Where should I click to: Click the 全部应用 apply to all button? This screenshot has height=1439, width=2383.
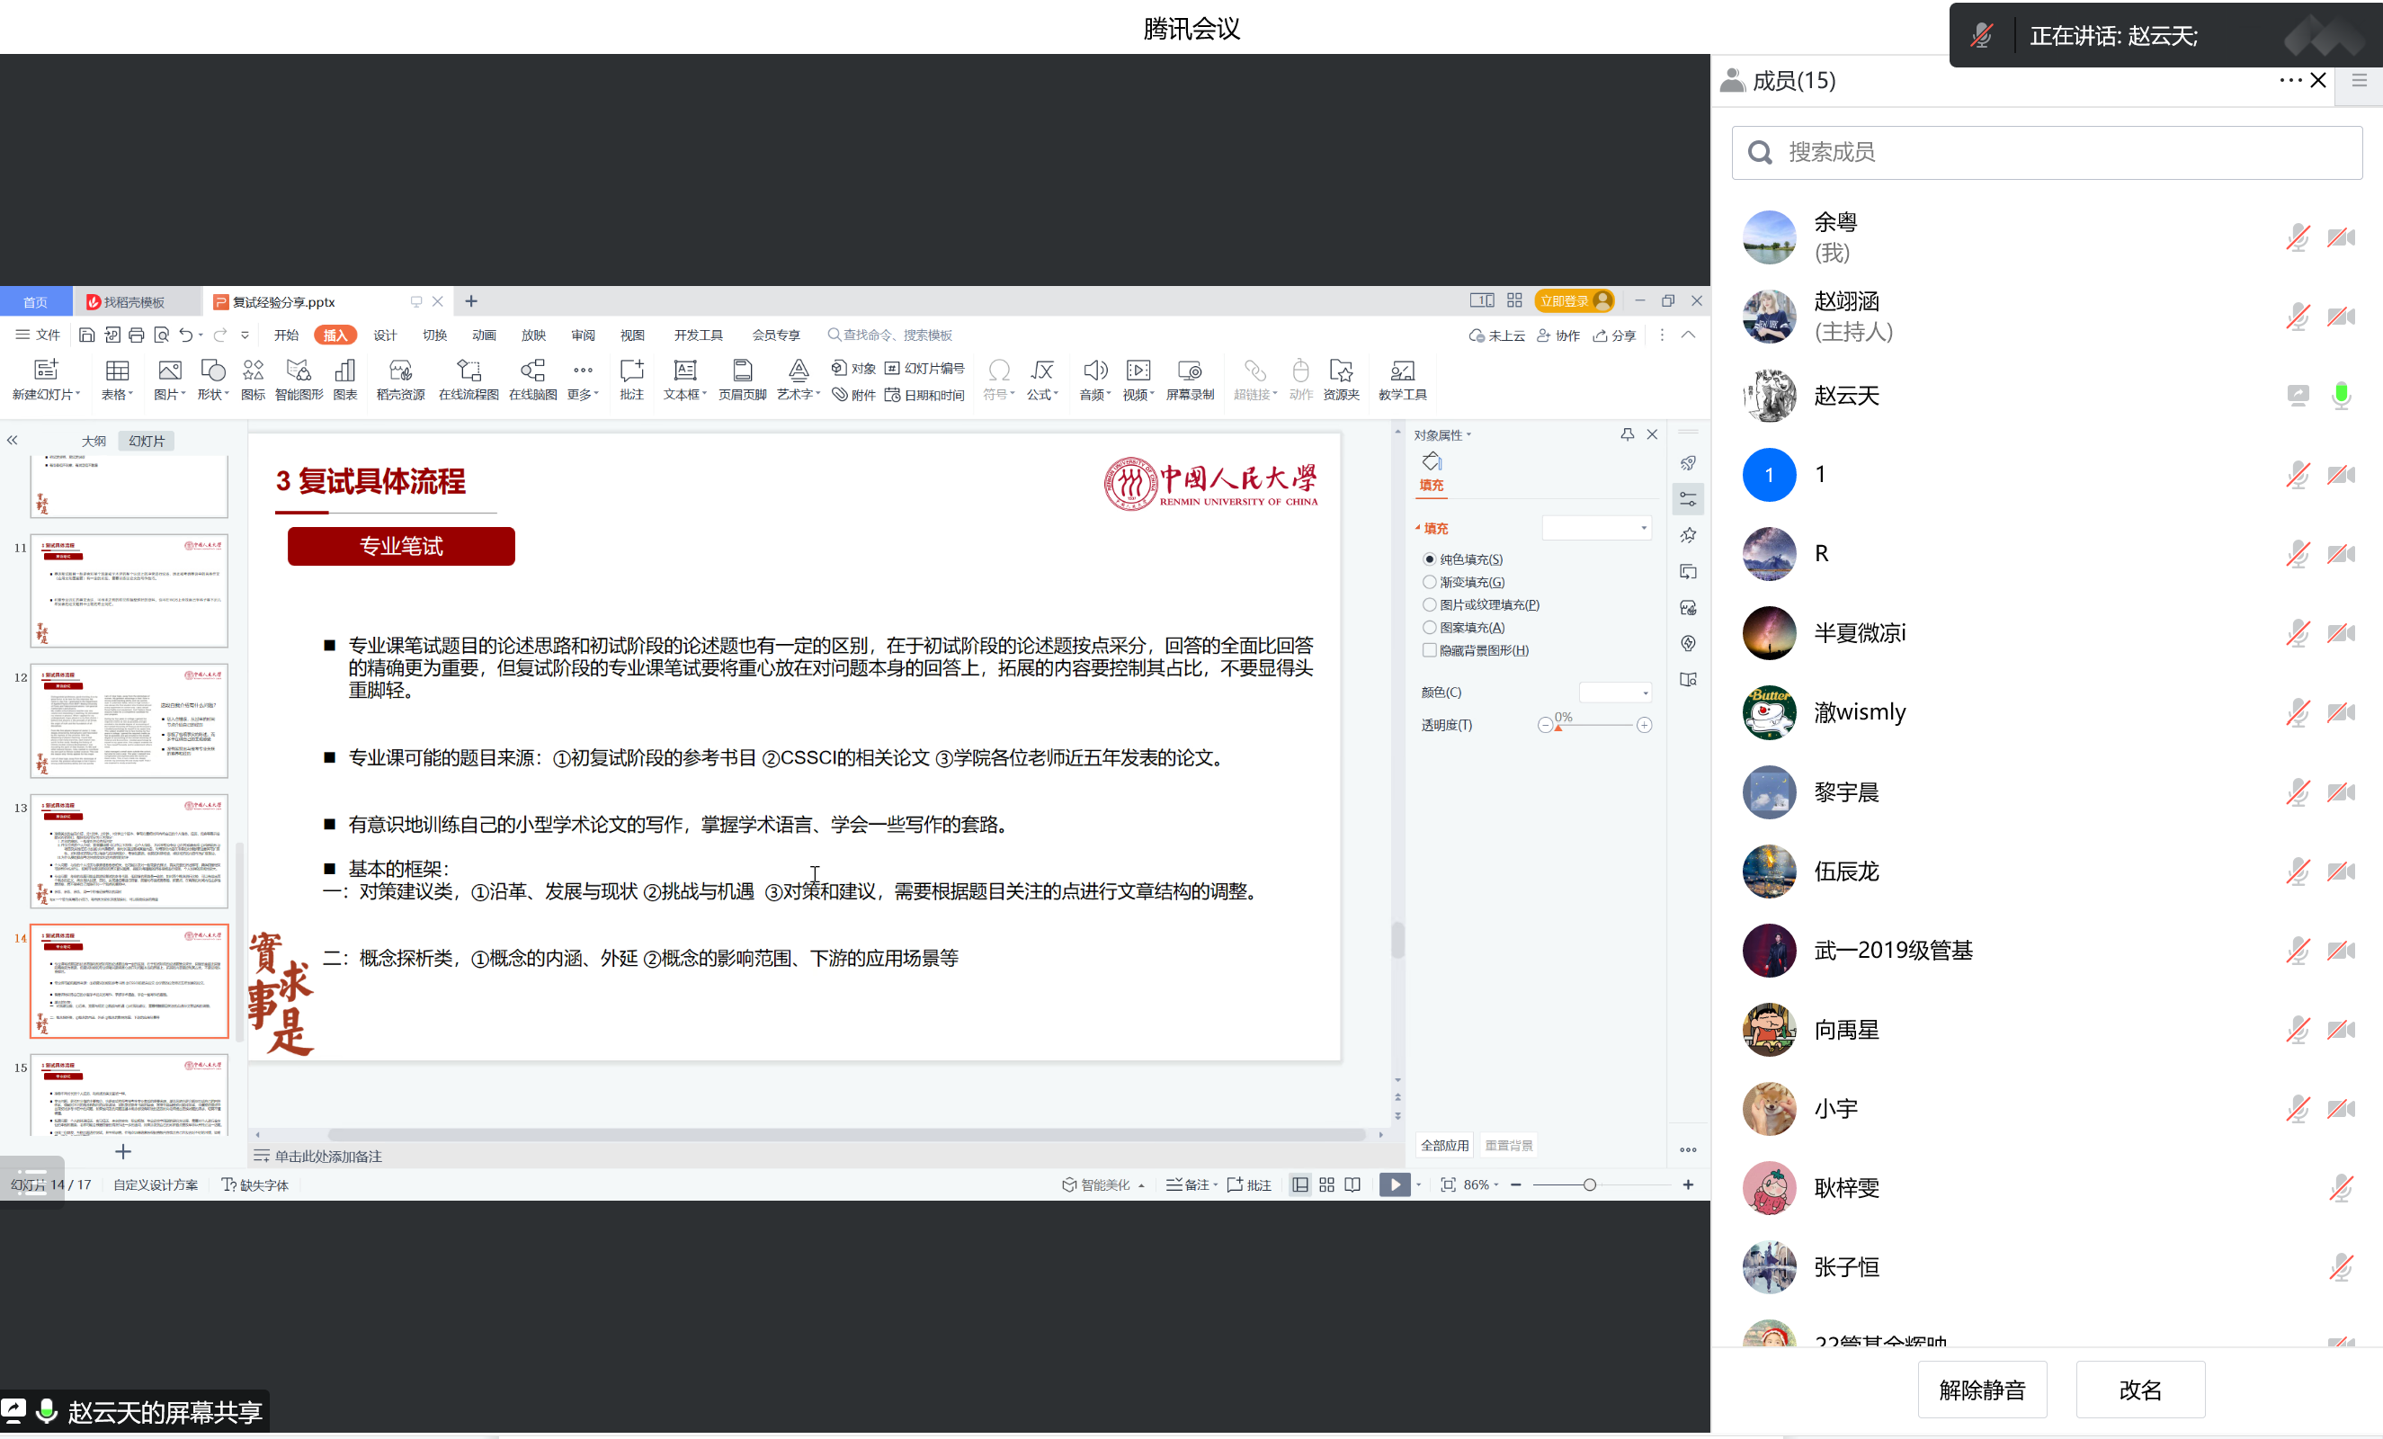click(x=1444, y=1146)
